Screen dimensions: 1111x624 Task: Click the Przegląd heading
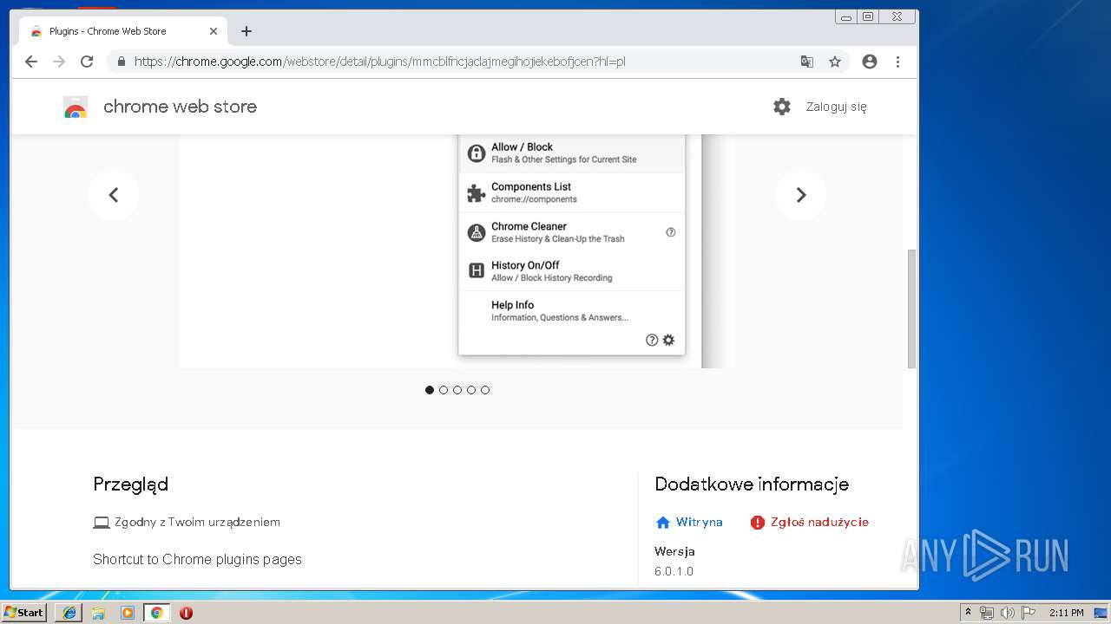point(131,484)
